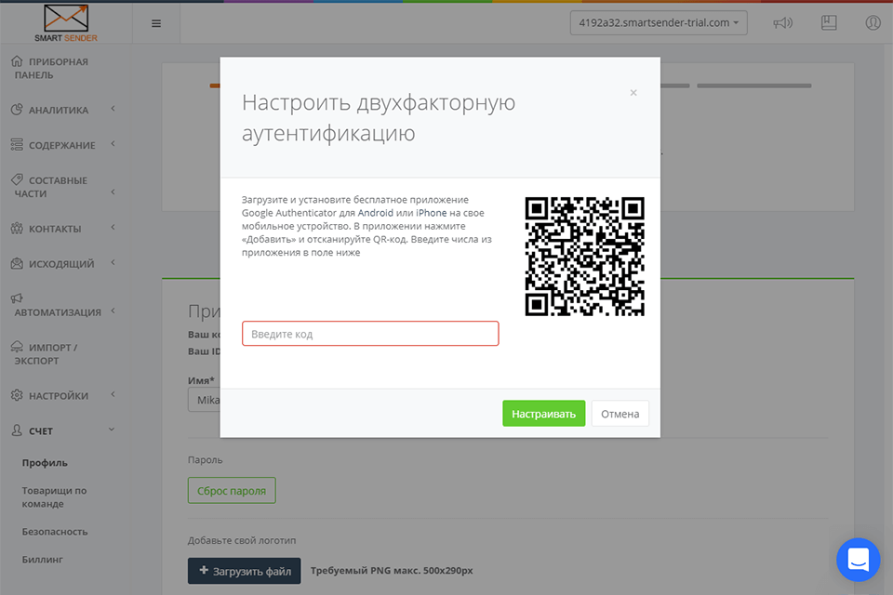
Task: Select Безопасность submenu item
Action: [x=55, y=532]
